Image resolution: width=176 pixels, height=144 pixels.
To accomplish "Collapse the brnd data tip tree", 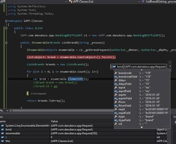I will [x=112, y=66].
